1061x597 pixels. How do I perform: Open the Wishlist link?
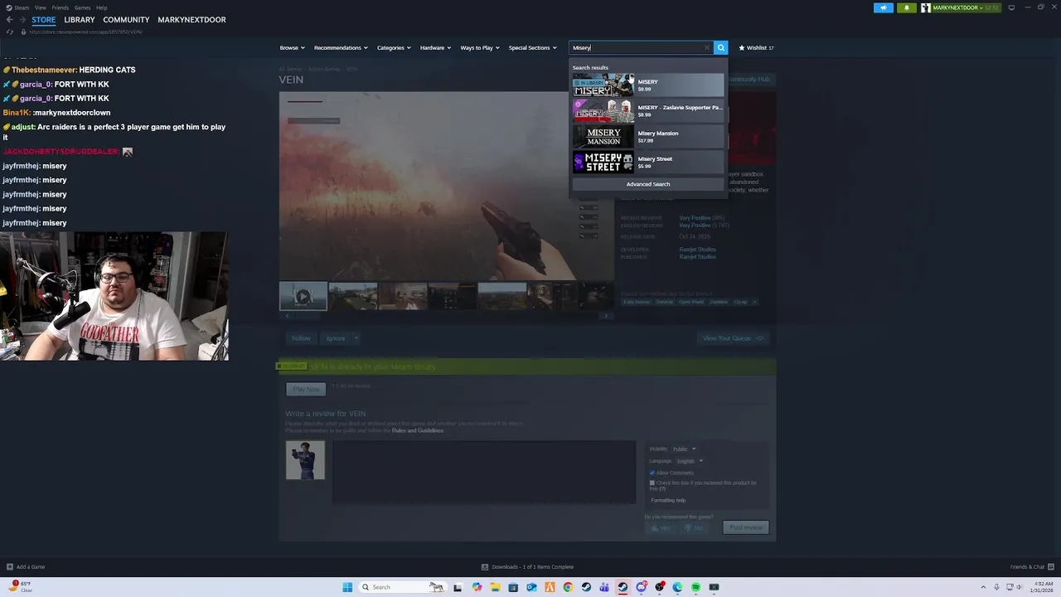tap(756, 47)
